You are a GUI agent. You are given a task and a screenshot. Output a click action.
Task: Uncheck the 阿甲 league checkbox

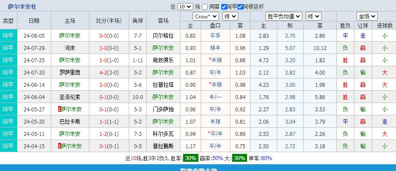[x=224, y=7]
